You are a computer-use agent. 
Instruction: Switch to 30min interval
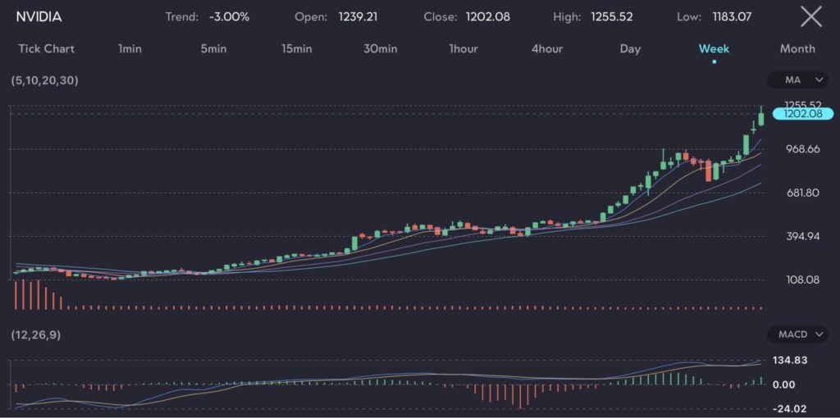[380, 48]
